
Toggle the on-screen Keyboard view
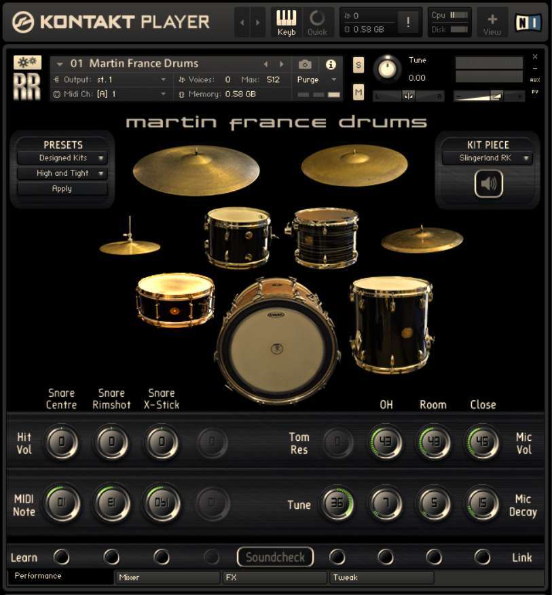coord(287,22)
